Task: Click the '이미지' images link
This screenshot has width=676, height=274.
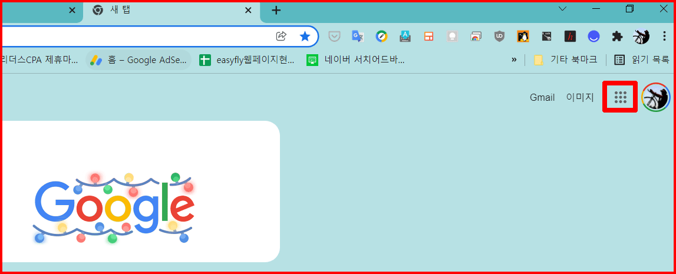Action: point(580,97)
